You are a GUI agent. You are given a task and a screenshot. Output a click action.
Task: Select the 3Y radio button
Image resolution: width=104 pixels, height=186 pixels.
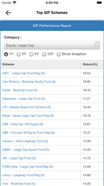[x=19, y=55]
